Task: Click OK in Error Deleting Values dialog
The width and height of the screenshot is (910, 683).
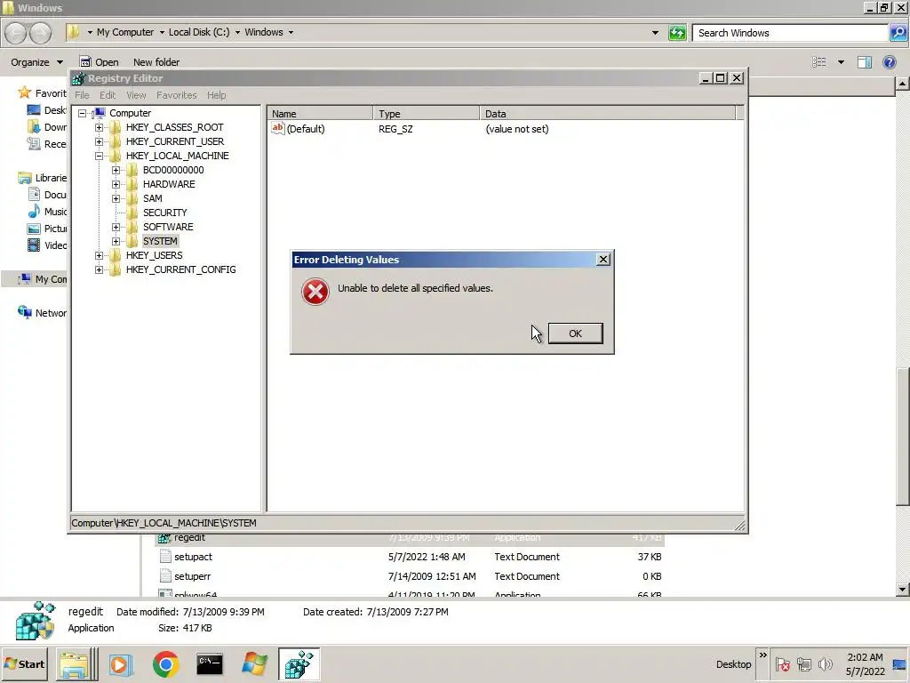Action: [x=575, y=333]
